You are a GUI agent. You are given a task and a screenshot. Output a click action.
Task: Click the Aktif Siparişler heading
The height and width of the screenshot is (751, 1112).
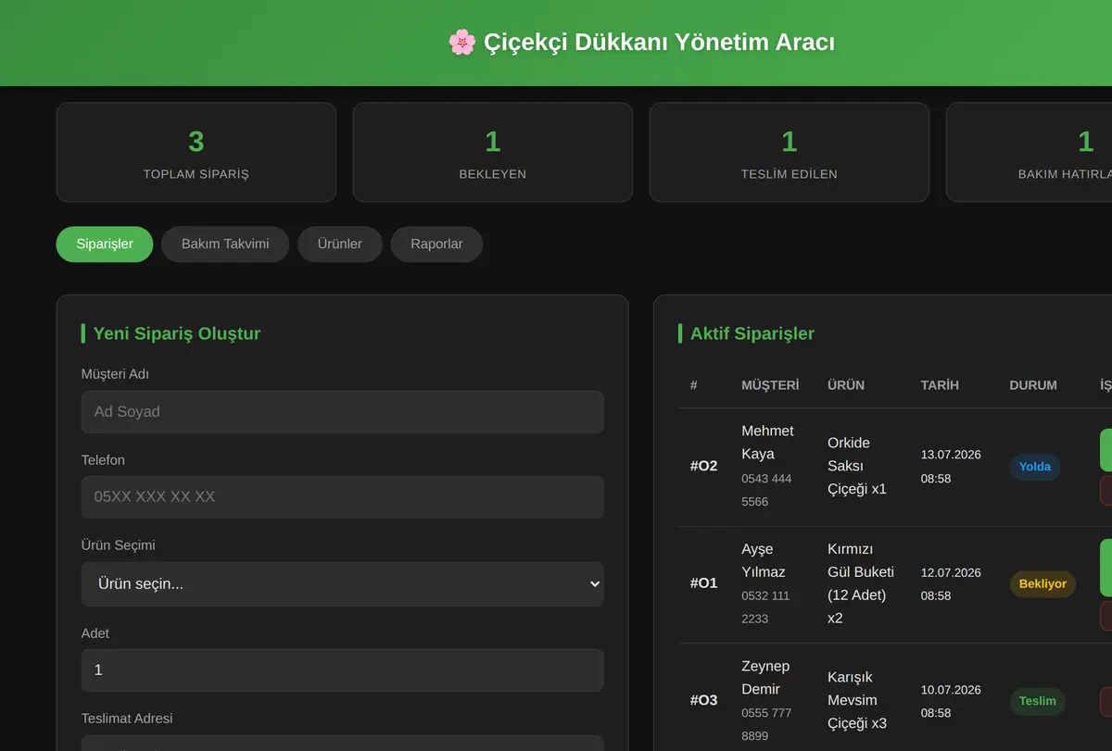752,333
